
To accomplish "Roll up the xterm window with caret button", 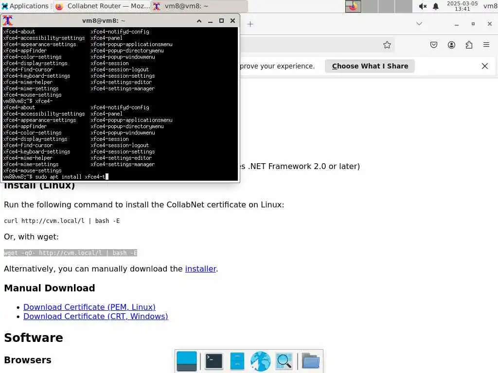I will tap(199, 21).
